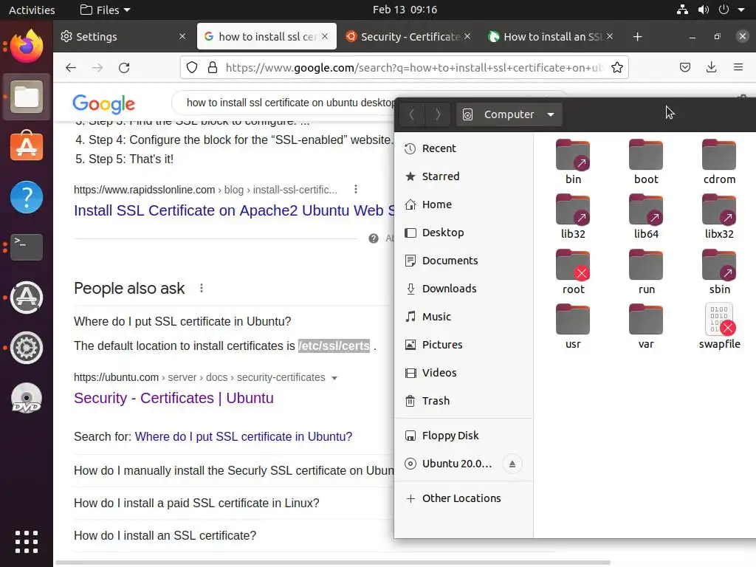Open Desktop in sidebar

464,233
